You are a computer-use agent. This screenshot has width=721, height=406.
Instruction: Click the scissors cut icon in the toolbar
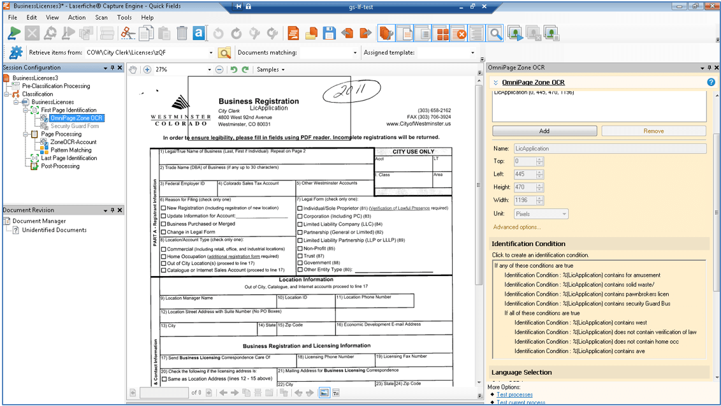127,34
